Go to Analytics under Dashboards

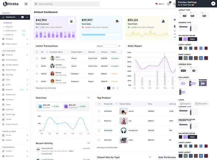point(9,34)
